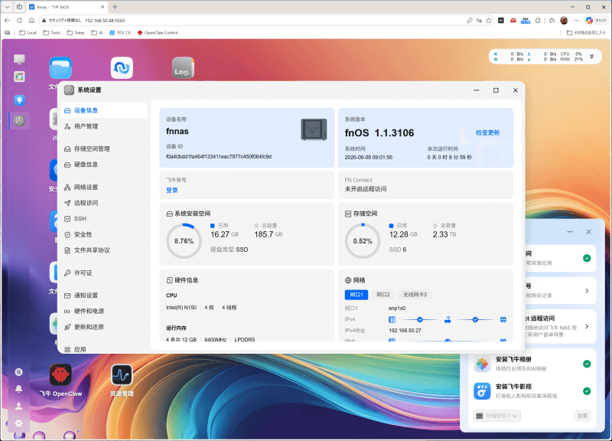Open the Tools bookmark folder
The image size is (612, 441).
coord(51,33)
